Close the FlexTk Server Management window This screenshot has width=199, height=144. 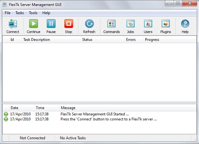(190, 3)
